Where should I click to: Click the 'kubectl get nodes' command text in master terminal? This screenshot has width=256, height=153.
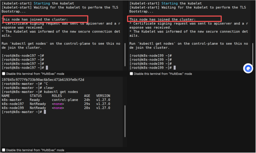coord(61,92)
